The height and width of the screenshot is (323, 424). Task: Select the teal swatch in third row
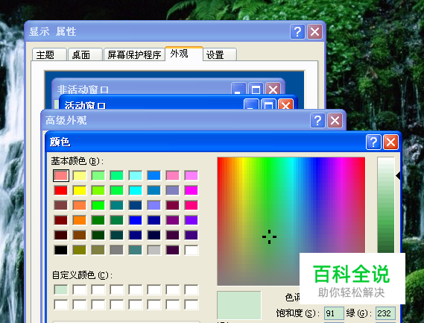coord(116,205)
